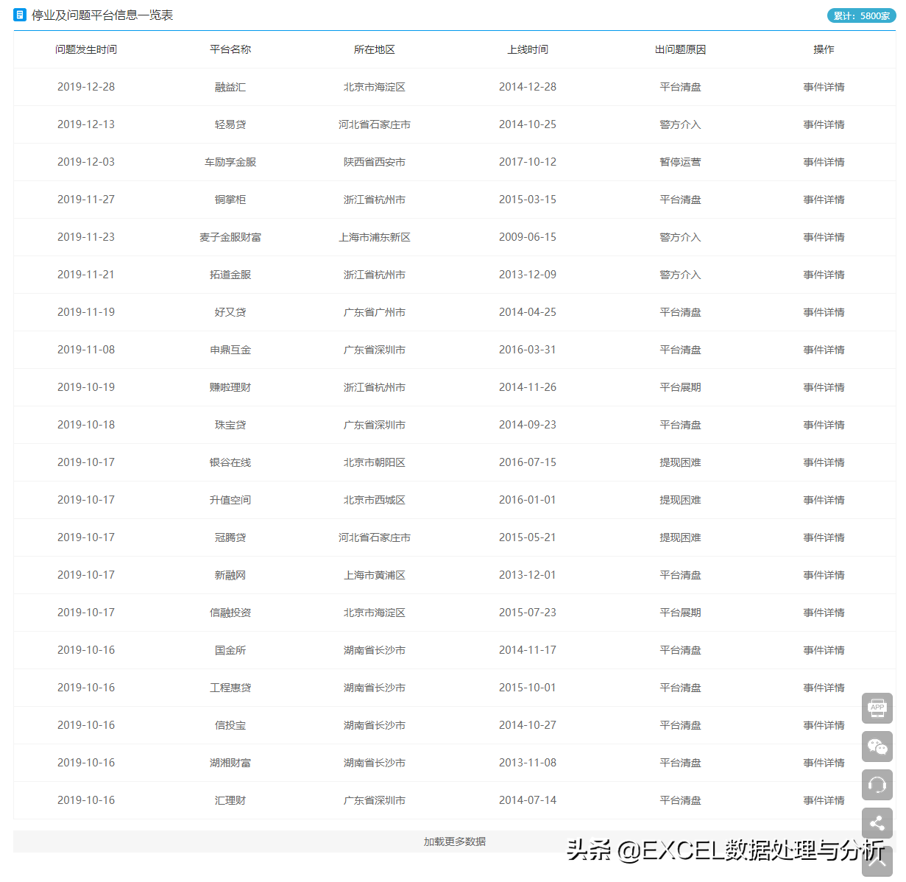906x882 pixels.
Task: Click the 问题发生时间 column header
Action: [x=86, y=49]
